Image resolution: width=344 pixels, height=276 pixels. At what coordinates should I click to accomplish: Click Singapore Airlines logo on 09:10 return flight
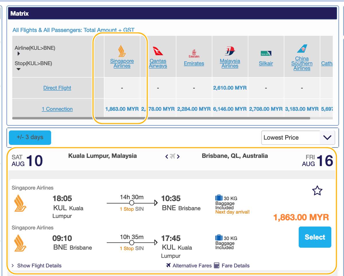pyautogui.click(x=20, y=243)
